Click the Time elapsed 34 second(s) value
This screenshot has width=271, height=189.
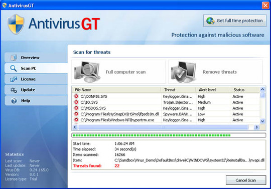(125, 149)
